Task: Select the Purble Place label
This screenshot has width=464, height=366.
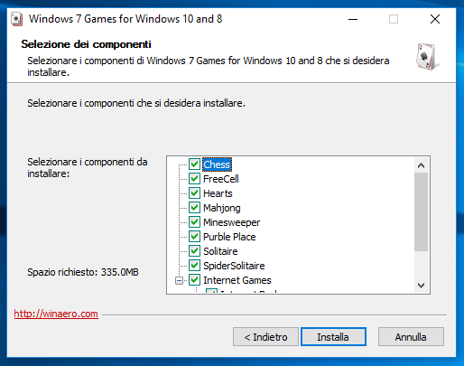Action: click(229, 237)
